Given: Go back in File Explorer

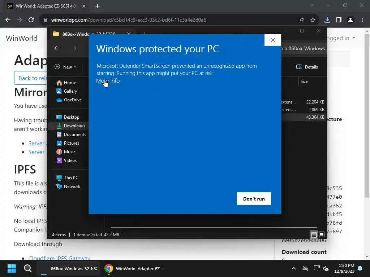Looking at the screenshot, I should 57,48.
